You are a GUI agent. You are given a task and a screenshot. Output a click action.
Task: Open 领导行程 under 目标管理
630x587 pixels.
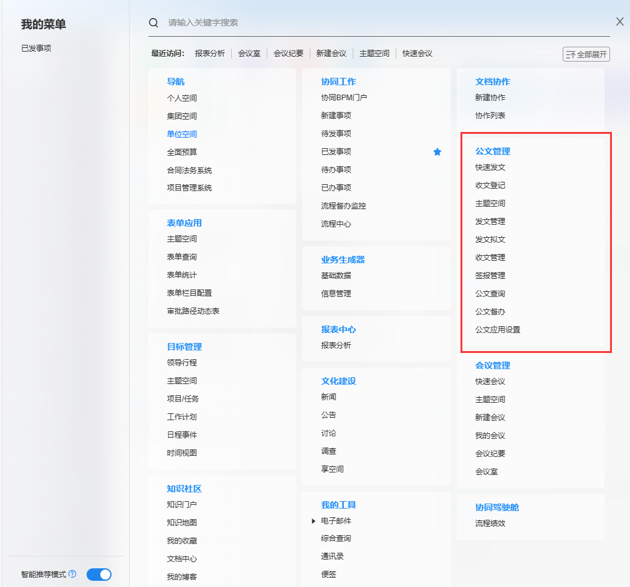182,363
